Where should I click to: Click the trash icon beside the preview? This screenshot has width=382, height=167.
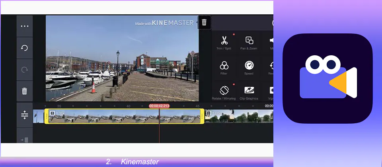pyautogui.click(x=204, y=22)
